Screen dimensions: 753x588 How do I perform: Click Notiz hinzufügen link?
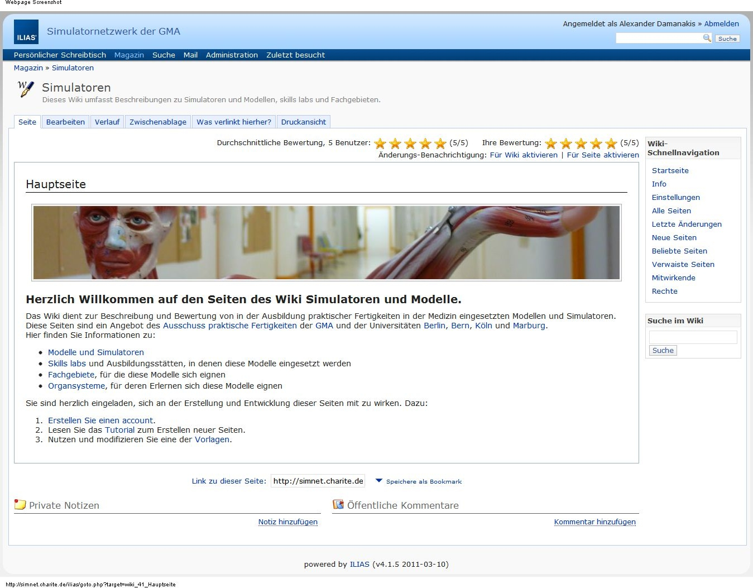(x=287, y=522)
